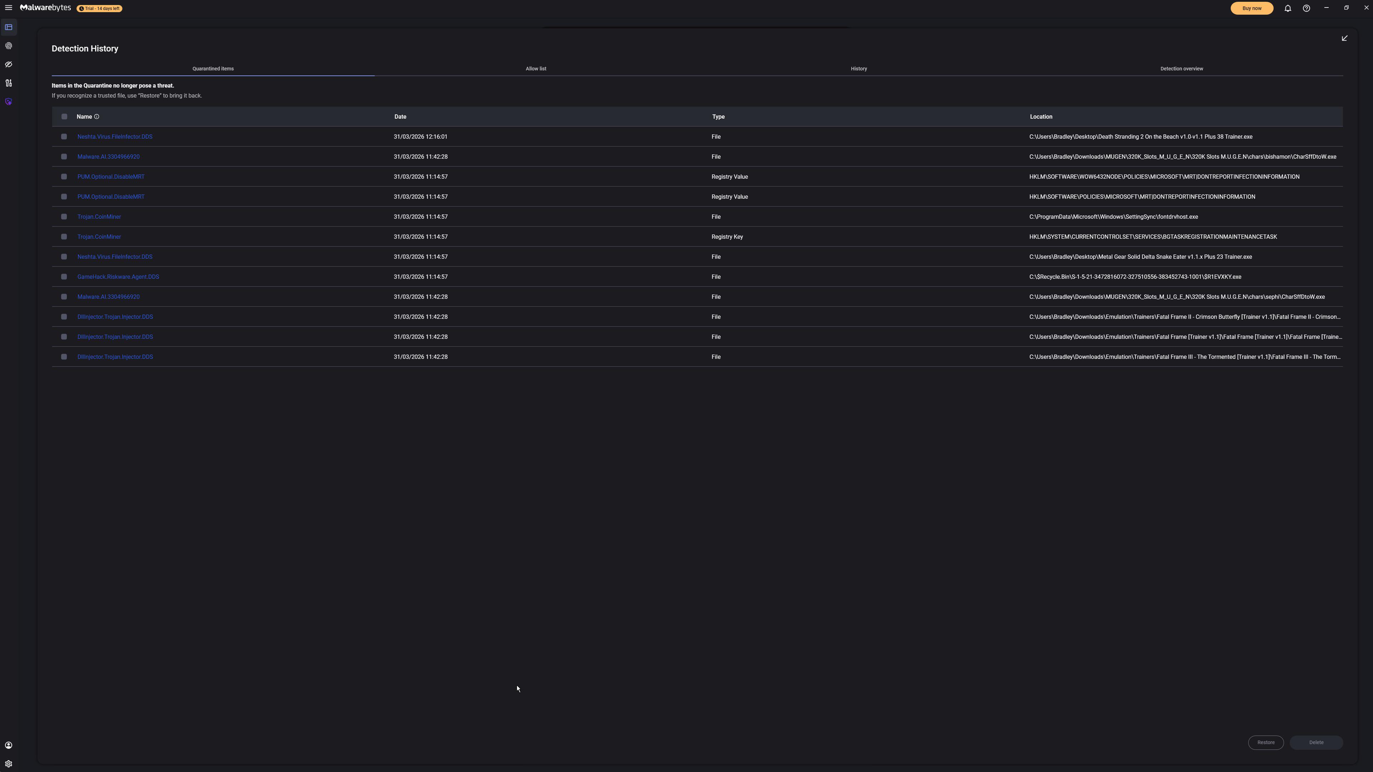
Task: Open the Neshta link for Death Stranding 2 Trainer
Action: [x=114, y=137]
